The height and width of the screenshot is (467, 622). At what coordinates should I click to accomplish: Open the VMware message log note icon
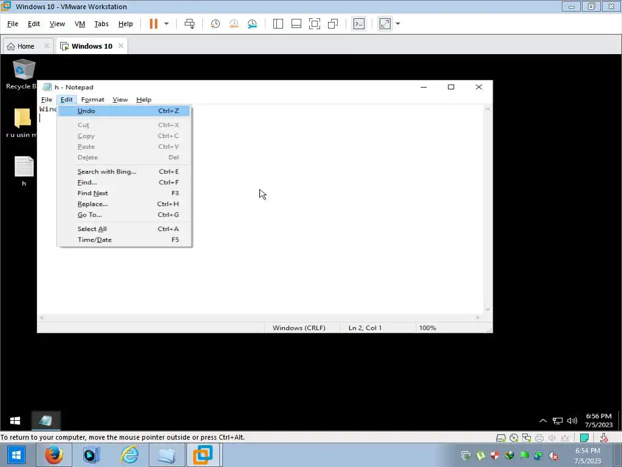584,438
